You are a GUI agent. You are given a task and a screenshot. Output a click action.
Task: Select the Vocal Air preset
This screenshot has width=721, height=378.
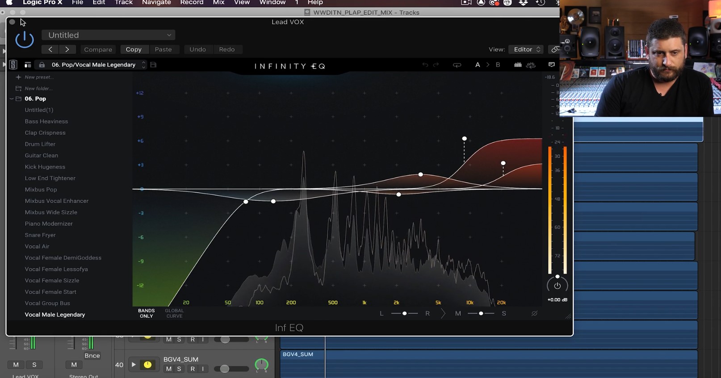coord(37,246)
